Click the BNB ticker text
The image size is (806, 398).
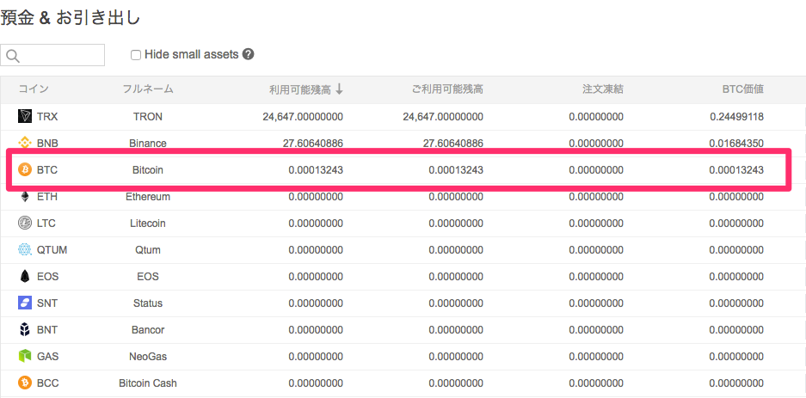pos(47,144)
